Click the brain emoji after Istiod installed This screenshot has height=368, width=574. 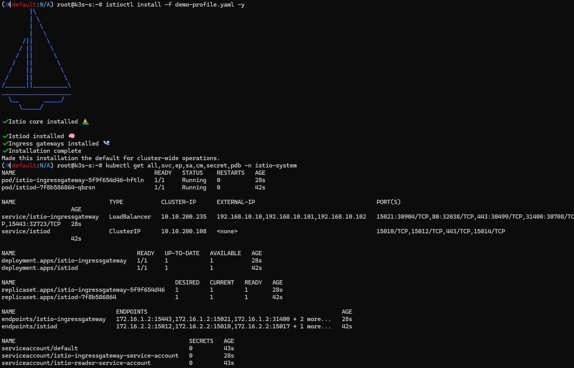tap(72, 136)
